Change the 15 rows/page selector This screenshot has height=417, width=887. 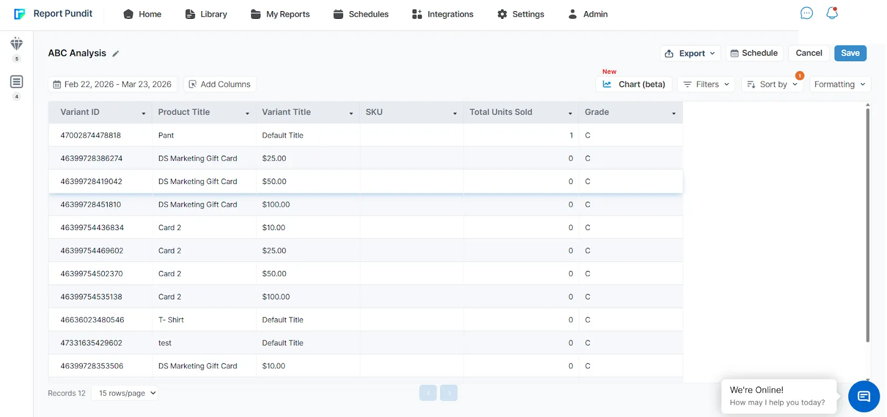tap(125, 393)
